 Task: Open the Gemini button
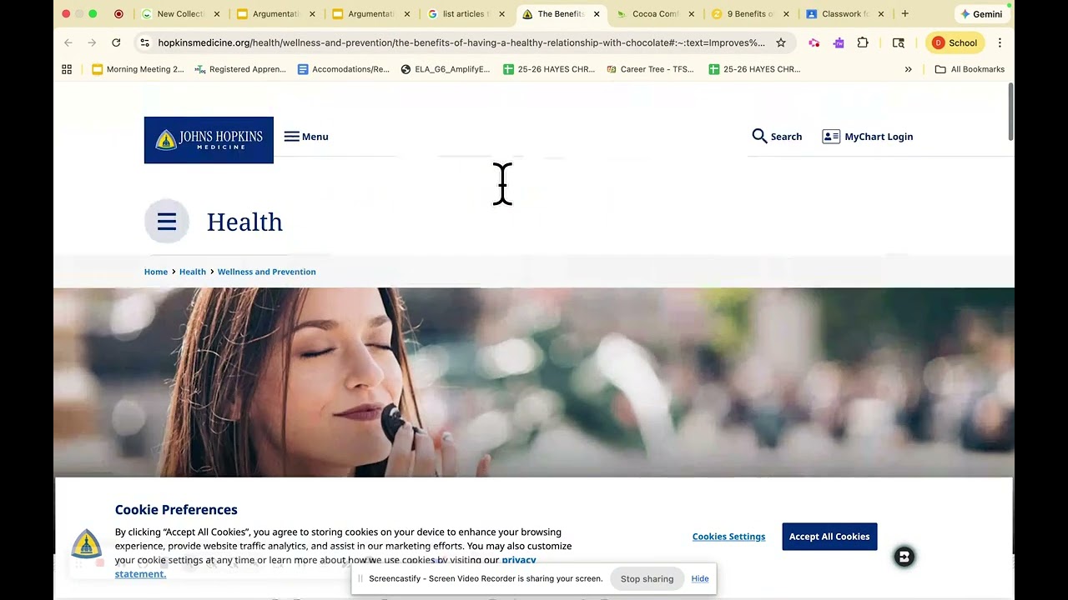click(981, 14)
